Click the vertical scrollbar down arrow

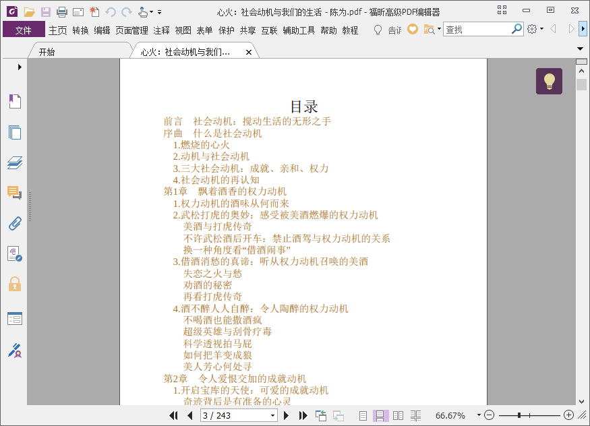[582, 402]
